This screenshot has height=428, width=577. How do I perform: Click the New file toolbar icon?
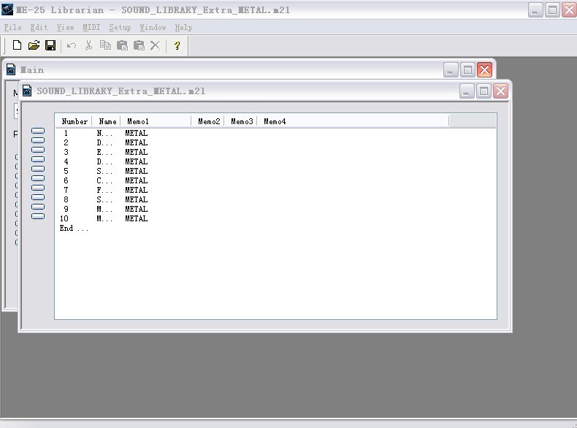[x=17, y=45]
